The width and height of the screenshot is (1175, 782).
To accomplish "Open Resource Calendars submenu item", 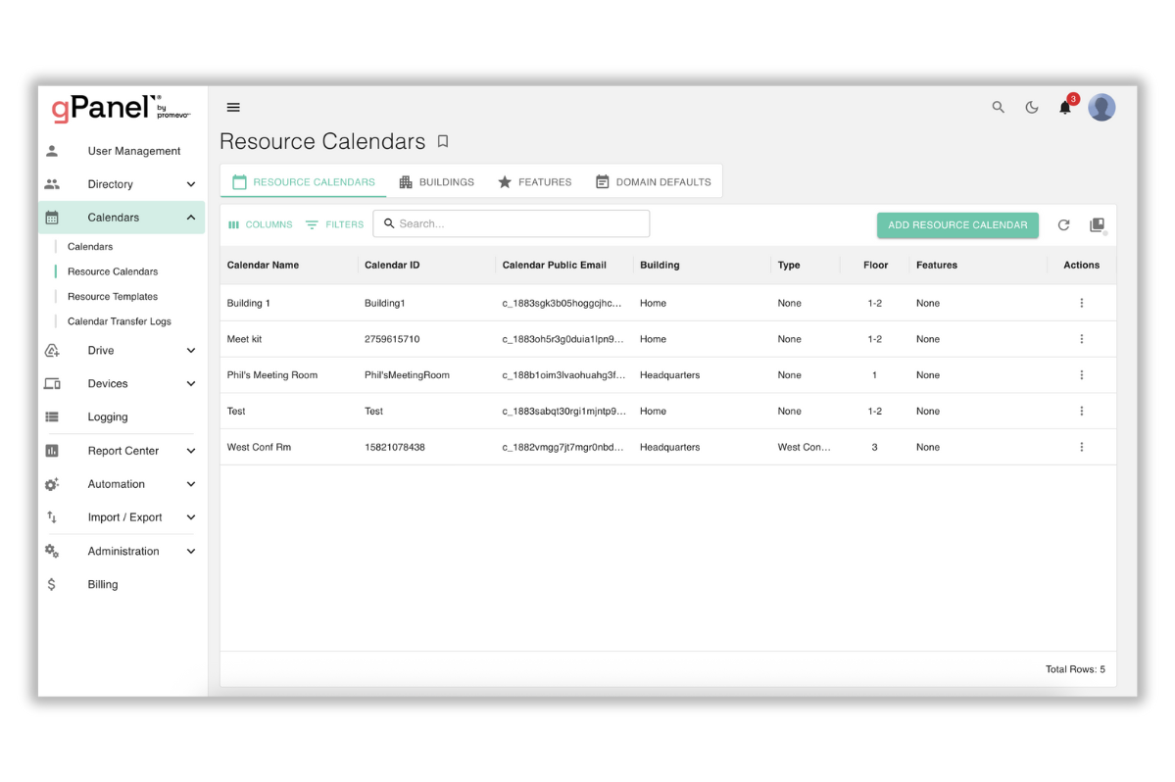I will coord(113,271).
